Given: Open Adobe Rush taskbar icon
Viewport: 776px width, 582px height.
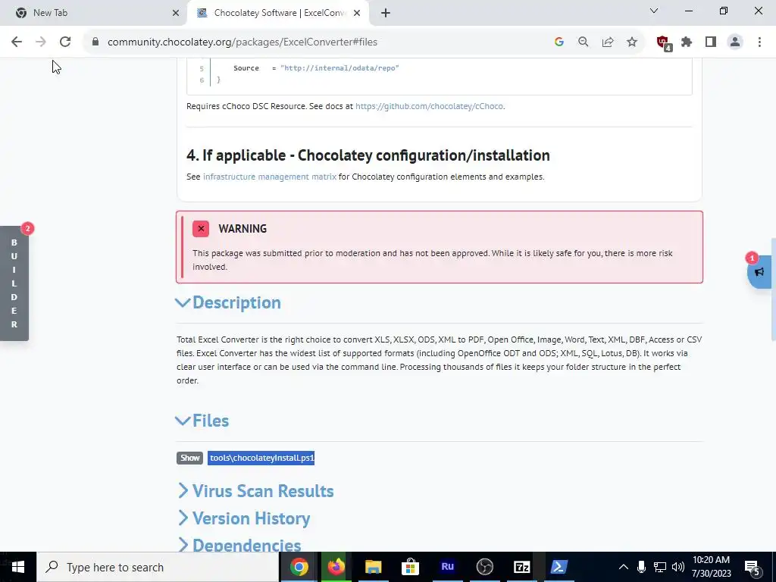Looking at the screenshot, I should pos(447,567).
